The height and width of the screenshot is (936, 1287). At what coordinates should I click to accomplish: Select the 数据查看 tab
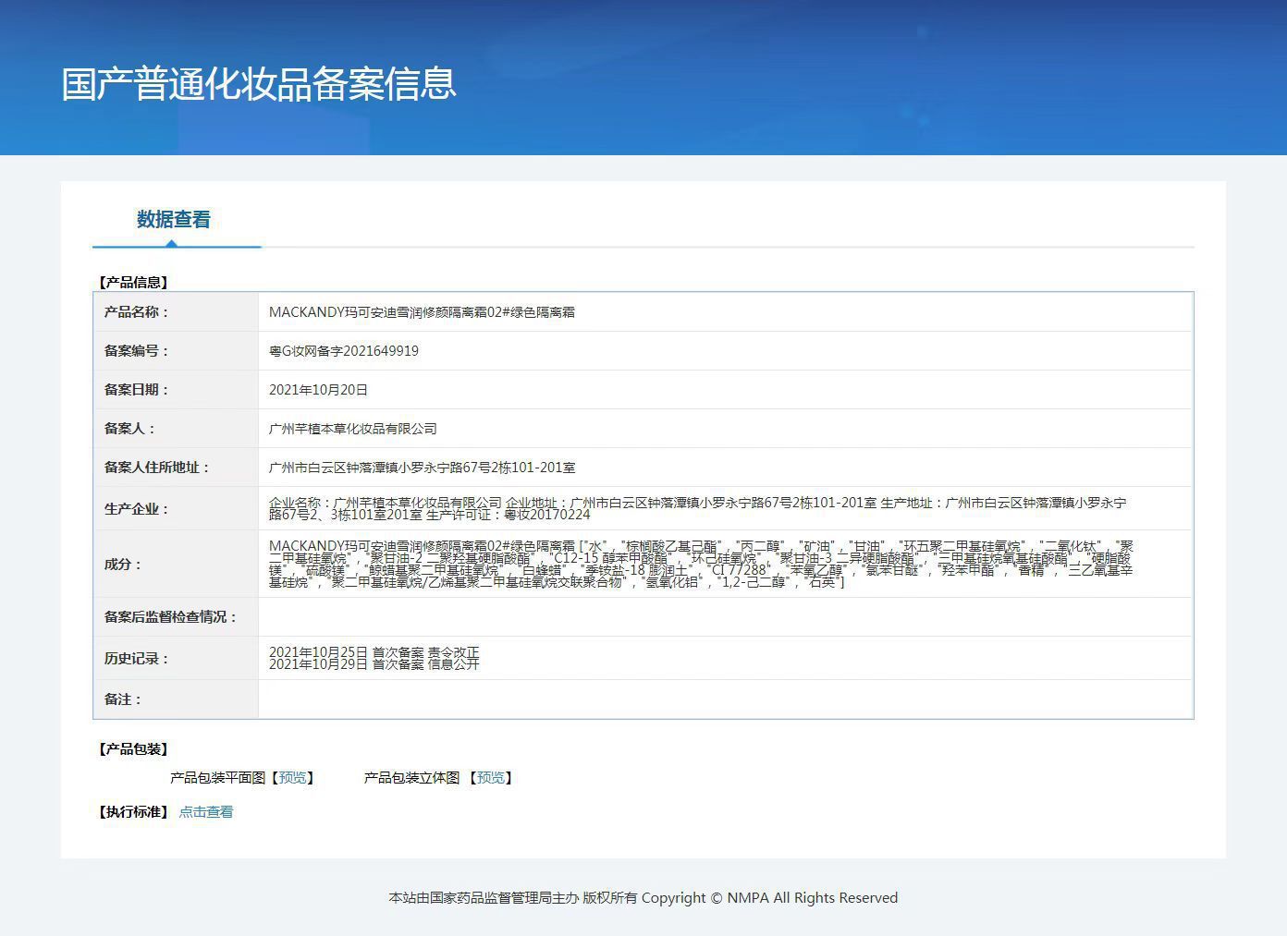click(x=174, y=220)
